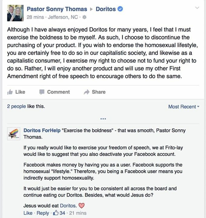This screenshot has height=218, width=206.
Task: Reply to the Doritos ForHelp comment
Action: tap(42, 213)
